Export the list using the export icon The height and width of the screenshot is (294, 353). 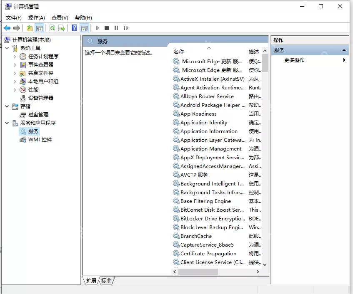[62, 28]
